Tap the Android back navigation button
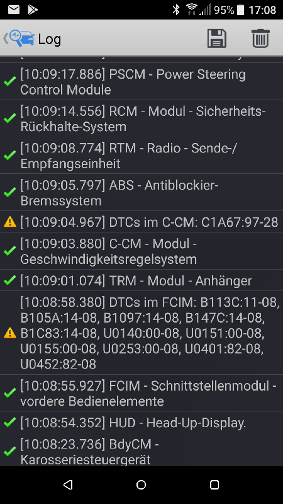Screen dimensions: 283x504 click(68, 484)
